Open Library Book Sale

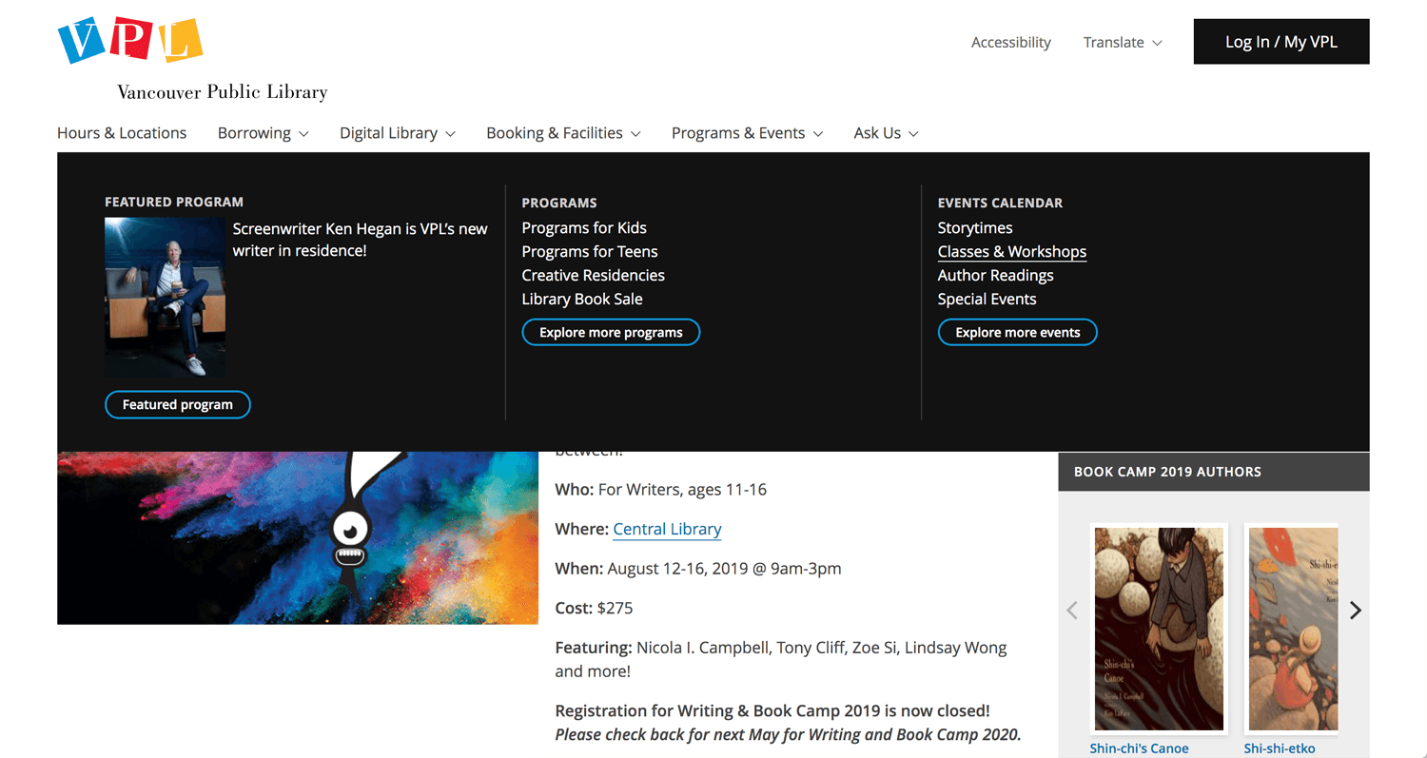(x=582, y=300)
